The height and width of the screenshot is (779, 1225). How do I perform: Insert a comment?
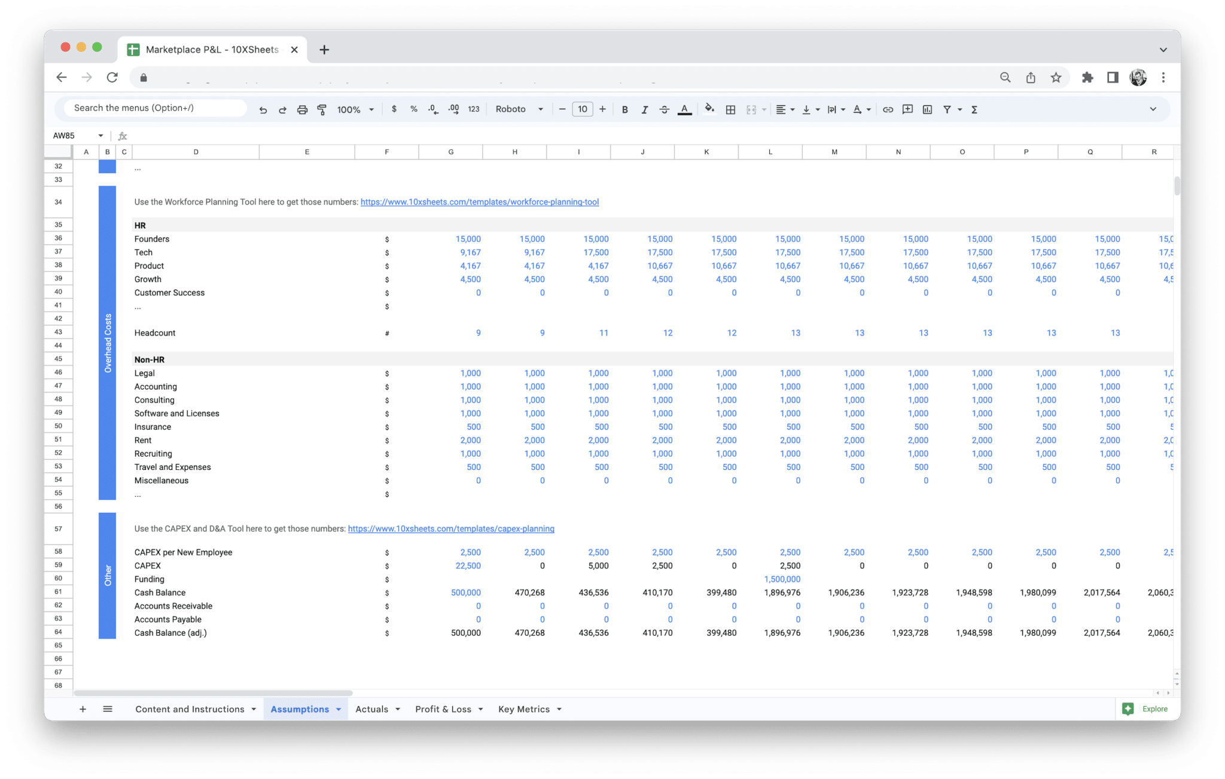click(907, 109)
